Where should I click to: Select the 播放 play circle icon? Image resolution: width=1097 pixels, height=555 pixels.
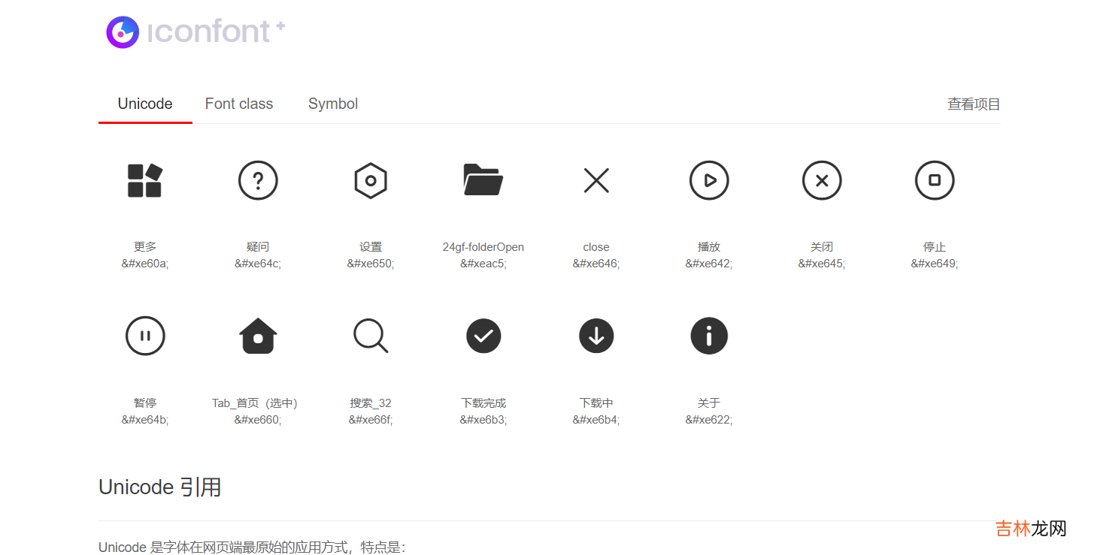pyautogui.click(x=709, y=180)
